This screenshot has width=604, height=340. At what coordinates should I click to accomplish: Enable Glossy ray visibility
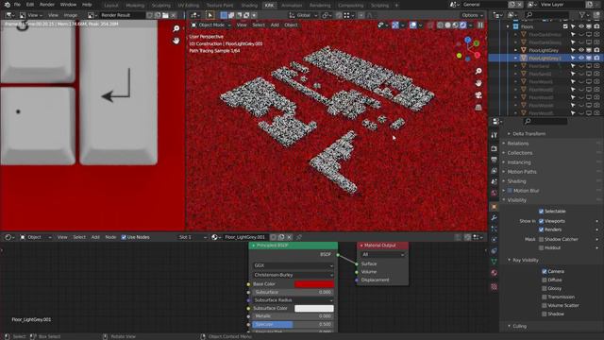click(x=545, y=288)
